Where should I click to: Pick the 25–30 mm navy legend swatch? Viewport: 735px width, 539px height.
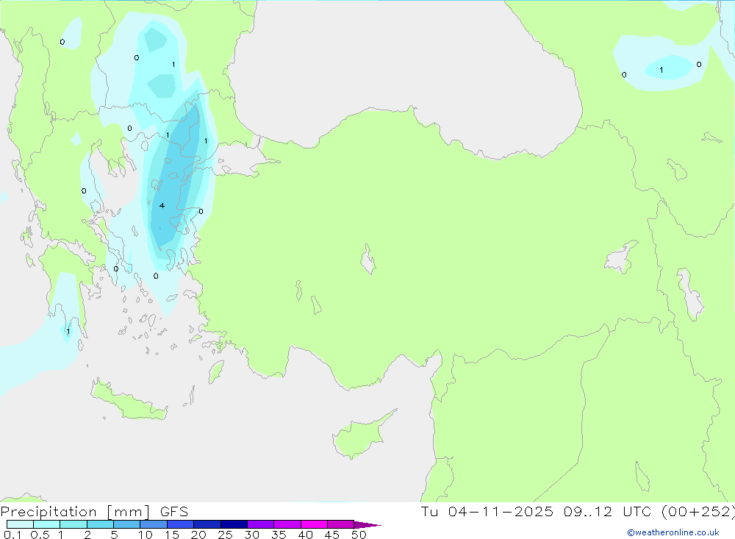(x=234, y=524)
